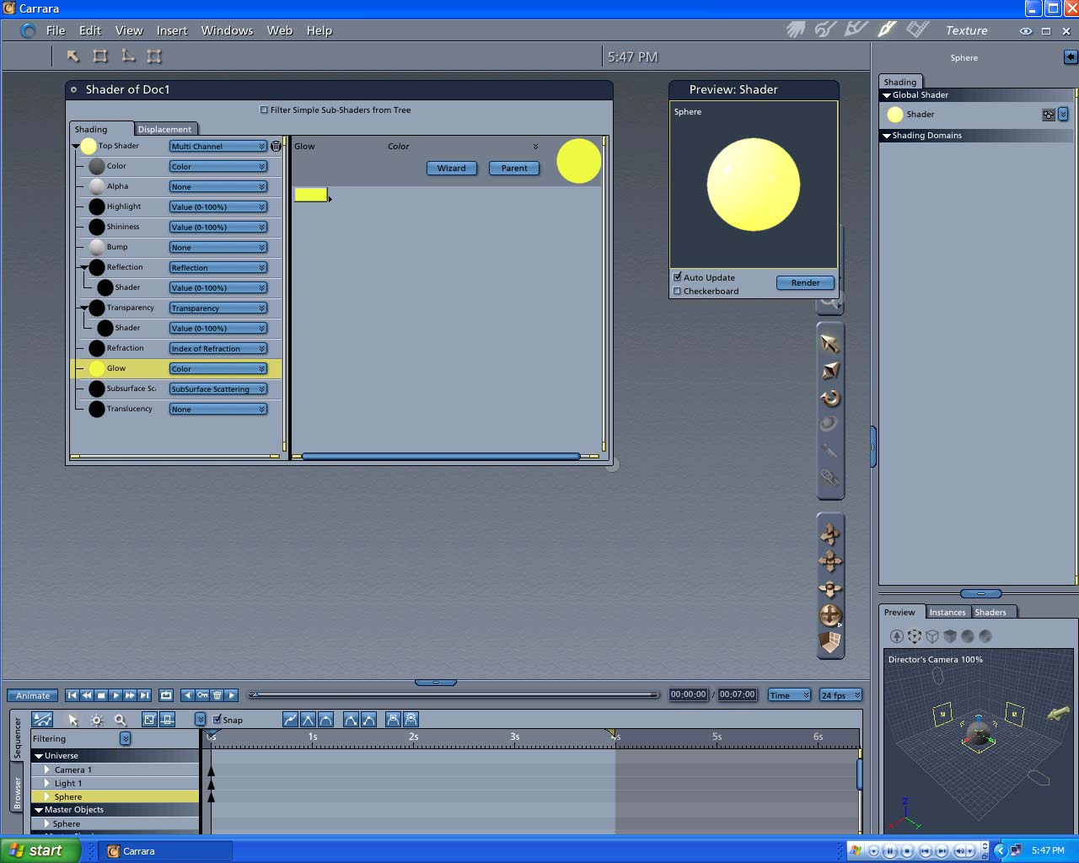1079x863 pixels.
Task: Collapse the Shading Domains section
Action: (x=887, y=136)
